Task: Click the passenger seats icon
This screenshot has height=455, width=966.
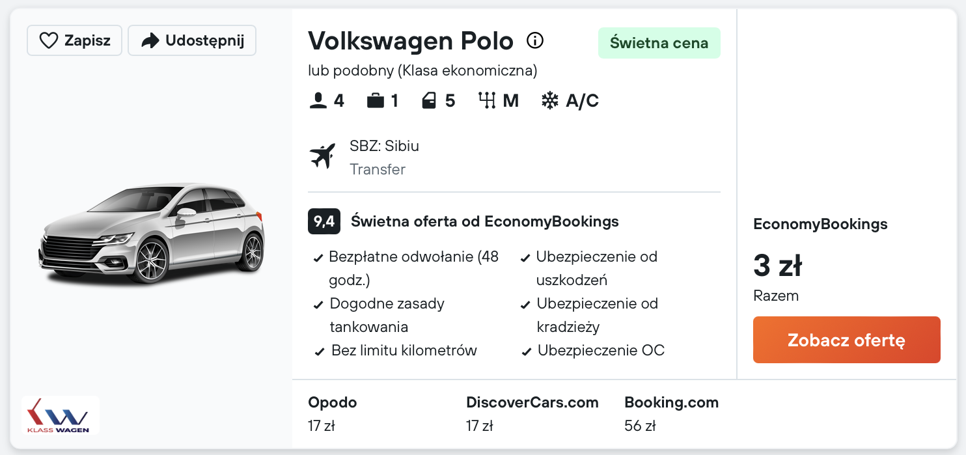Action: click(318, 101)
